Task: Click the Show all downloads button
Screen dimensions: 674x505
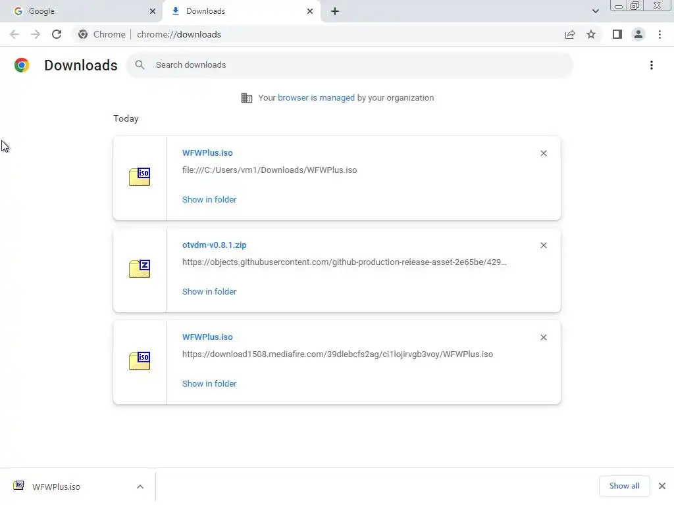Action: click(x=624, y=486)
